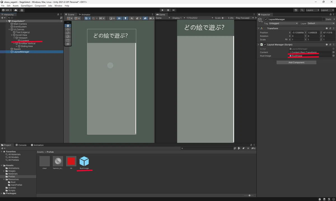Click Hierarchy search-by-type icon
This screenshot has width=336, height=201.
[x=61, y=18]
